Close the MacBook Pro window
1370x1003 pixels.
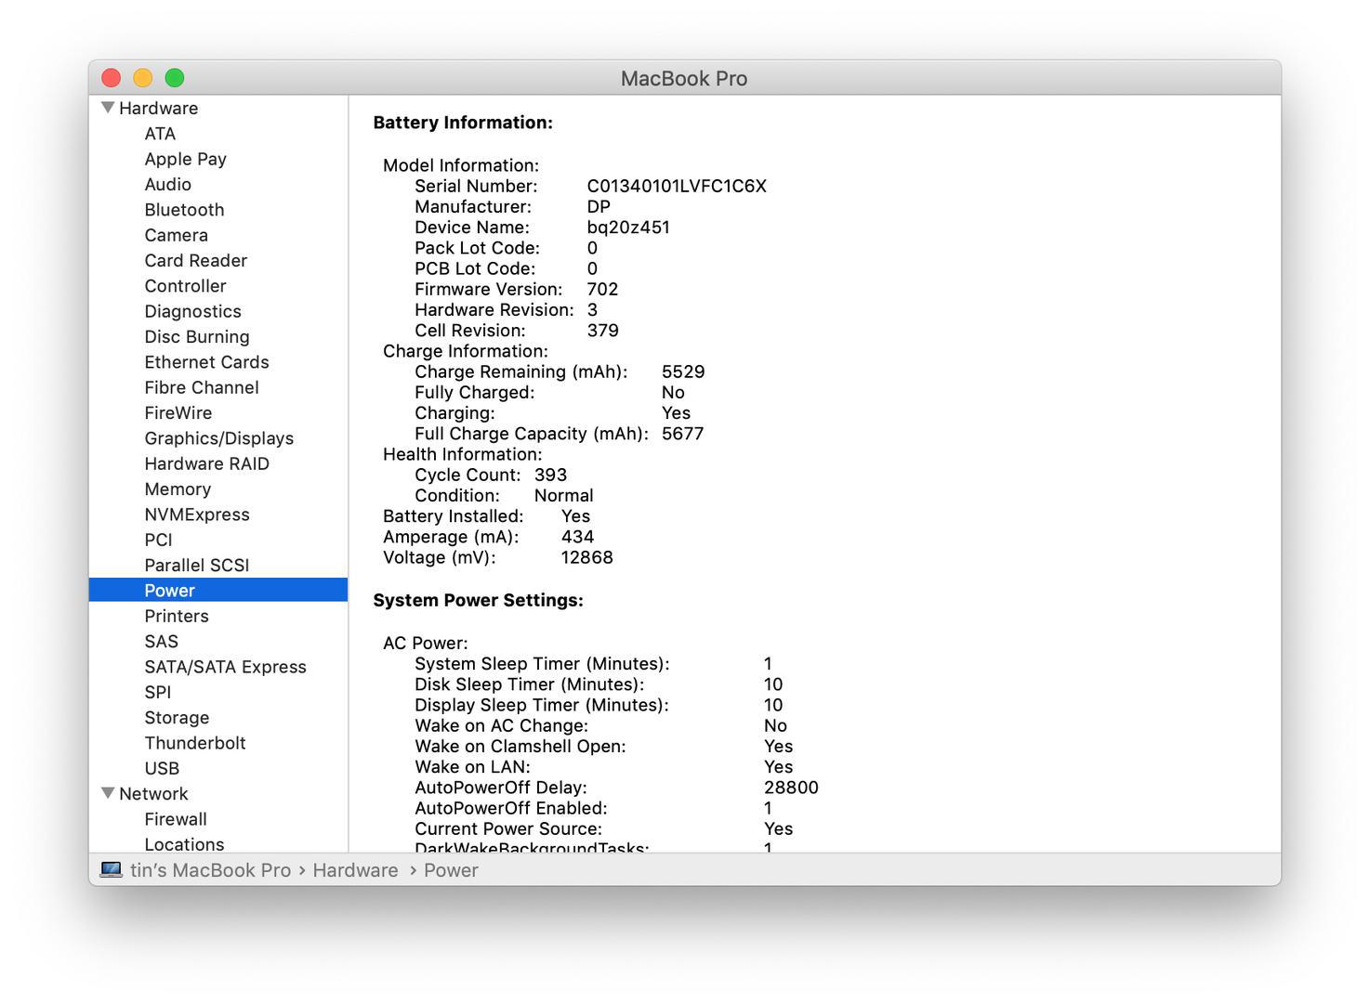[112, 78]
